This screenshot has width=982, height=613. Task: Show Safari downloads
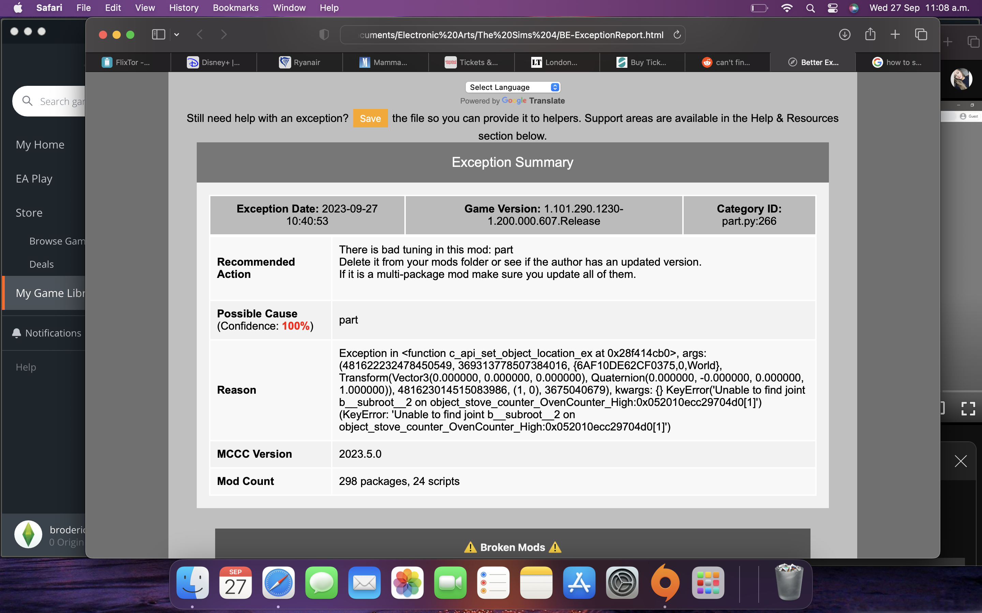click(845, 34)
